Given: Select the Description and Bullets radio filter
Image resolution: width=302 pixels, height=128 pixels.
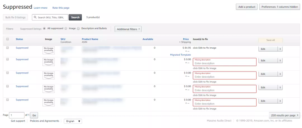Looking at the screenshot, I should (78, 28).
